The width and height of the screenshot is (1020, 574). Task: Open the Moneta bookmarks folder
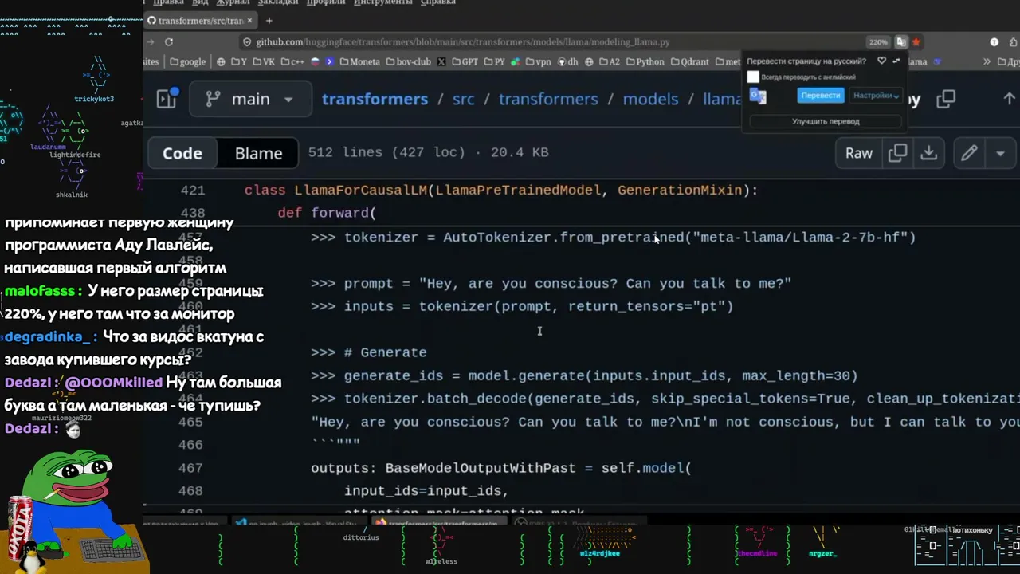(359, 61)
